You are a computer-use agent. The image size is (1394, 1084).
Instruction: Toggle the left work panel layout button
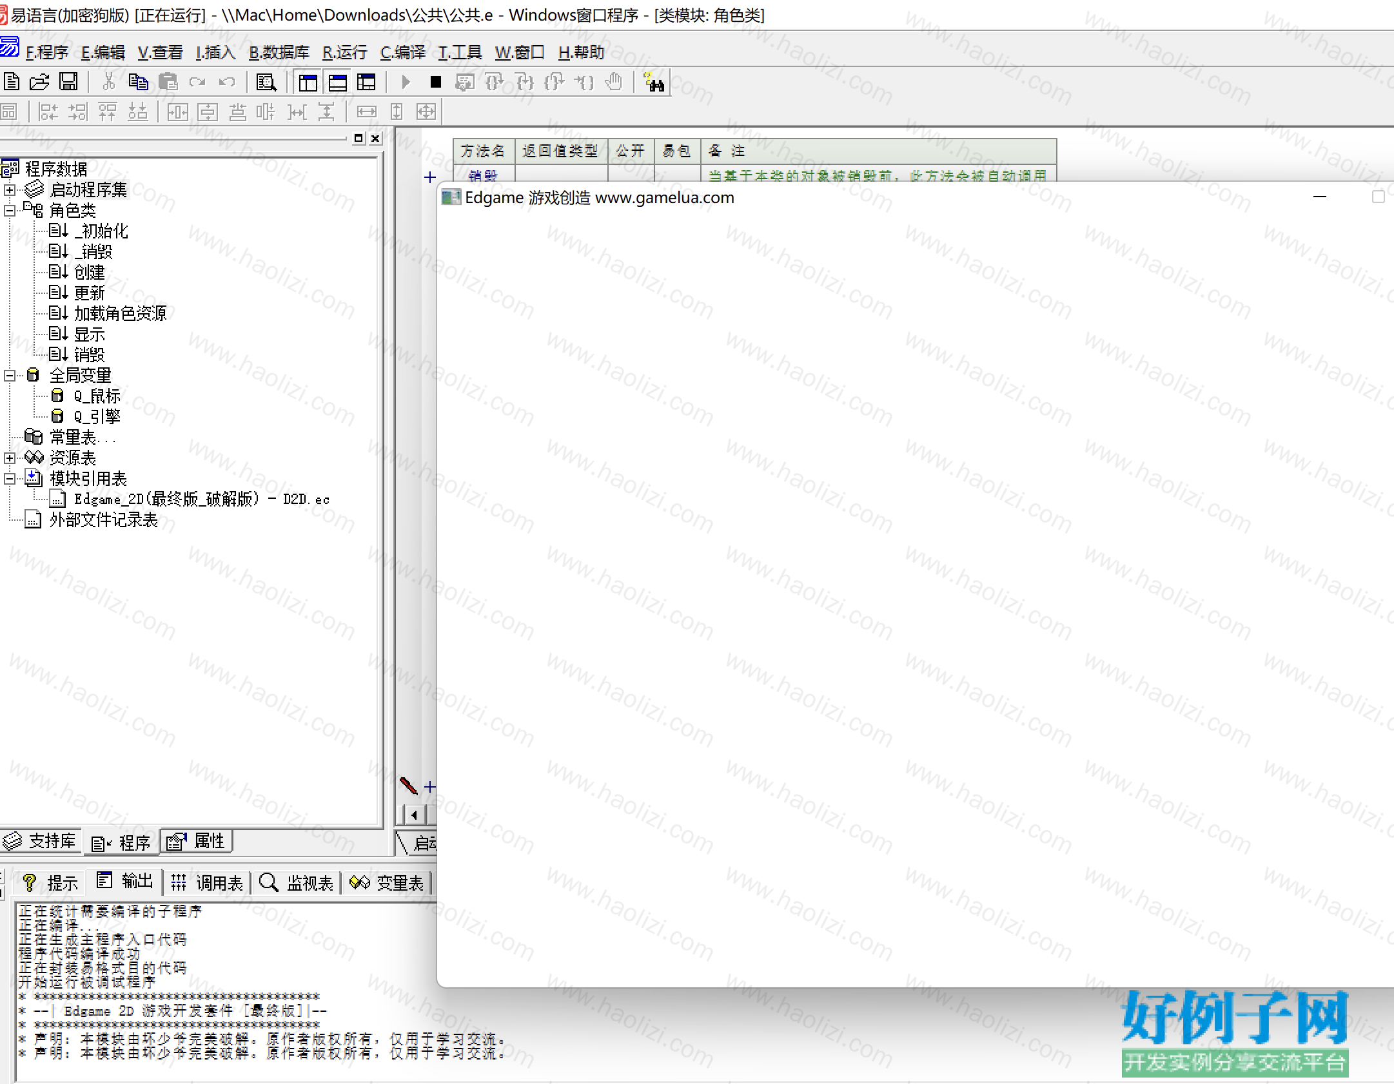(308, 82)
